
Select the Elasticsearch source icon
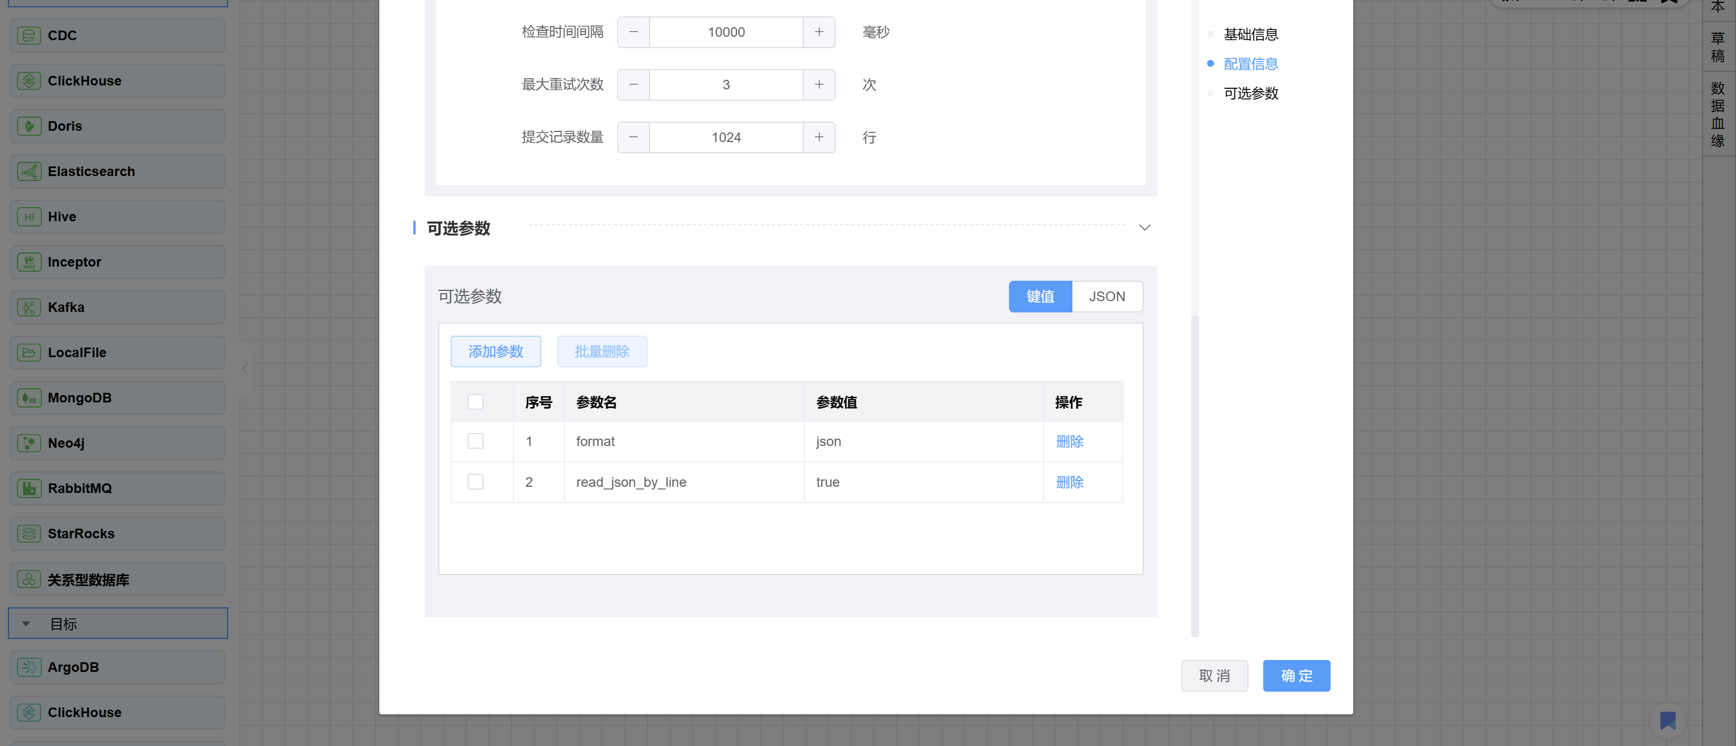click(29, 172)
